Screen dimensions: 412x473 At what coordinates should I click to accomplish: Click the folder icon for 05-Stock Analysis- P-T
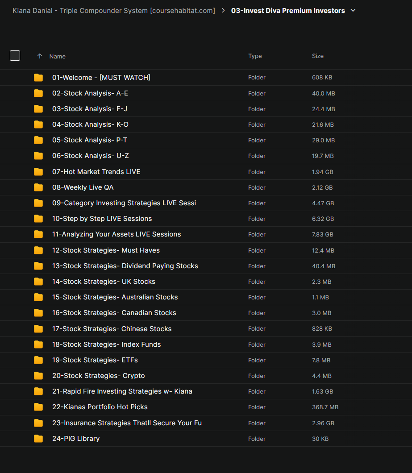coord(38,140)
